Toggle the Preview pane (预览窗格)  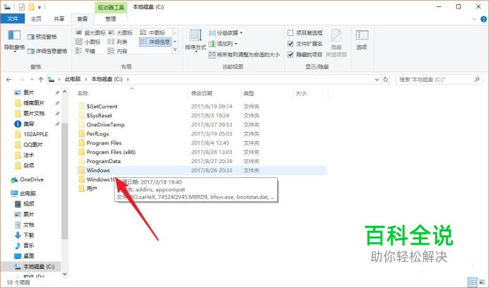[x=42, y=37]
